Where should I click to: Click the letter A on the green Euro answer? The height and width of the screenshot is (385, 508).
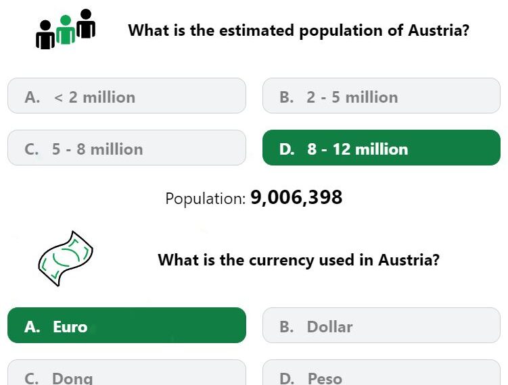(x=32, y=327)
